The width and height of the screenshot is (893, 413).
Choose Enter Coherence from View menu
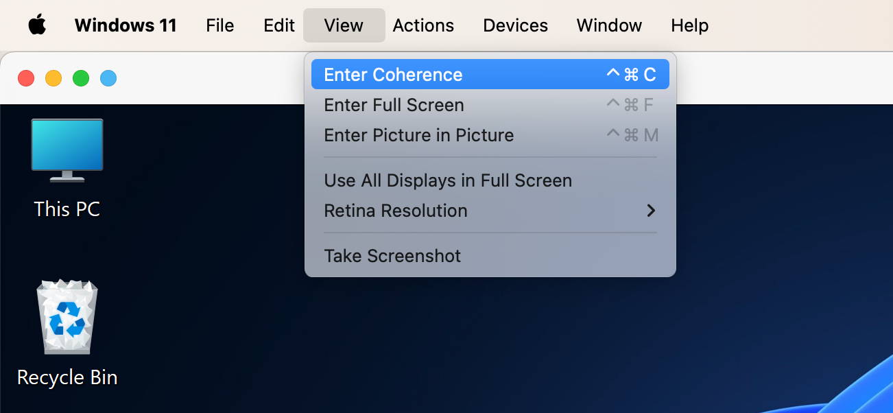click(393, 75)
